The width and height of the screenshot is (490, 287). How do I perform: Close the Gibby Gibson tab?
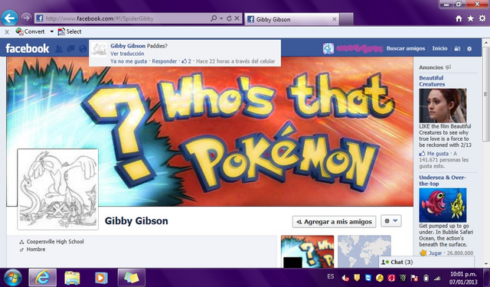334,19
